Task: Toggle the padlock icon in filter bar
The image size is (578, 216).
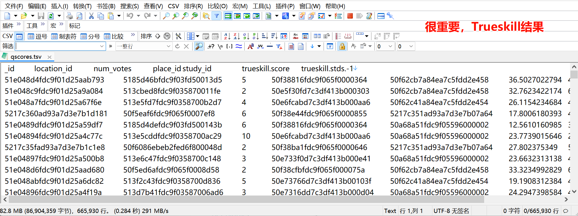Action: click(342, 47)
